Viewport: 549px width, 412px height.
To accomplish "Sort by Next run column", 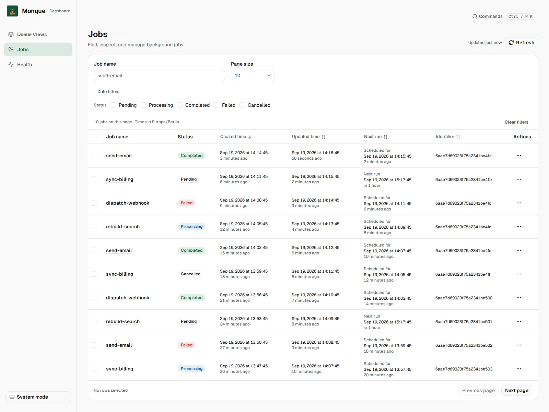I will [x=376, y=137].
